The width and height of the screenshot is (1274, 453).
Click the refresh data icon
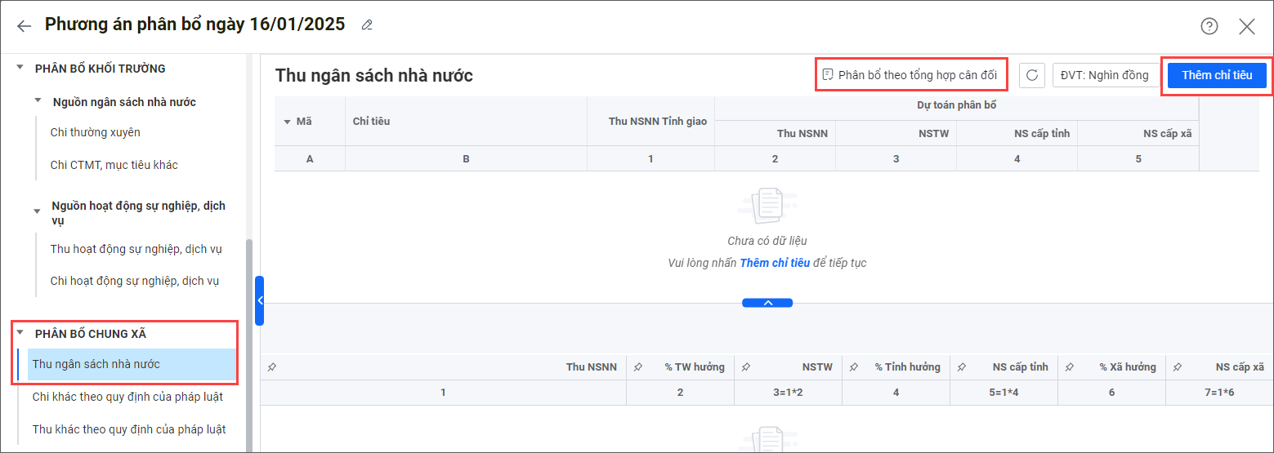click(x=1032, y=75)
